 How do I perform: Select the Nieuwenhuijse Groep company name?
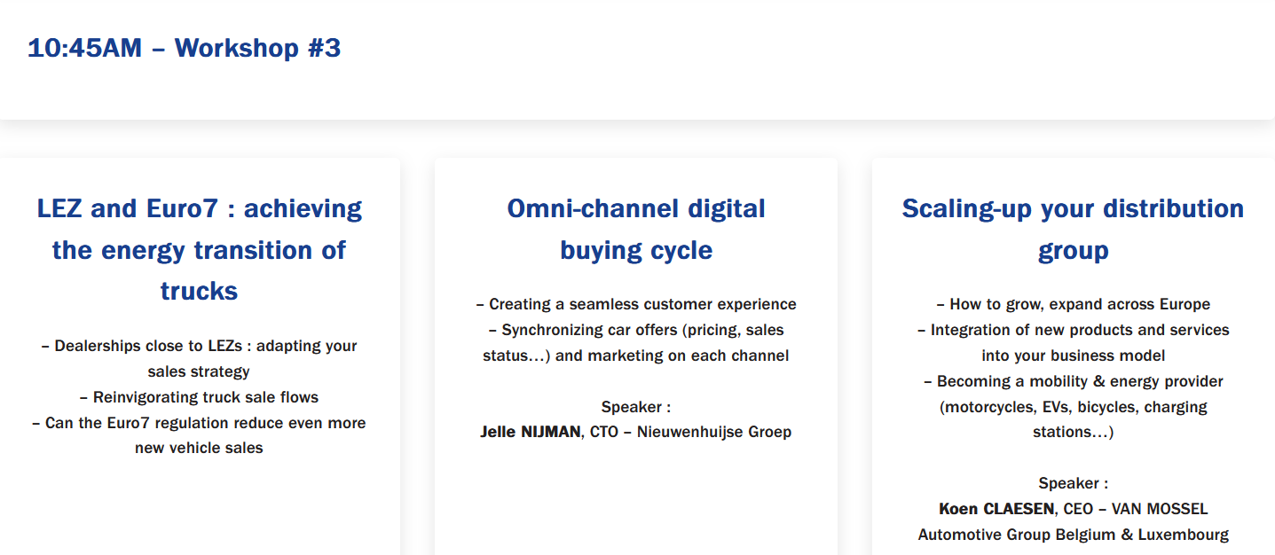713,433
